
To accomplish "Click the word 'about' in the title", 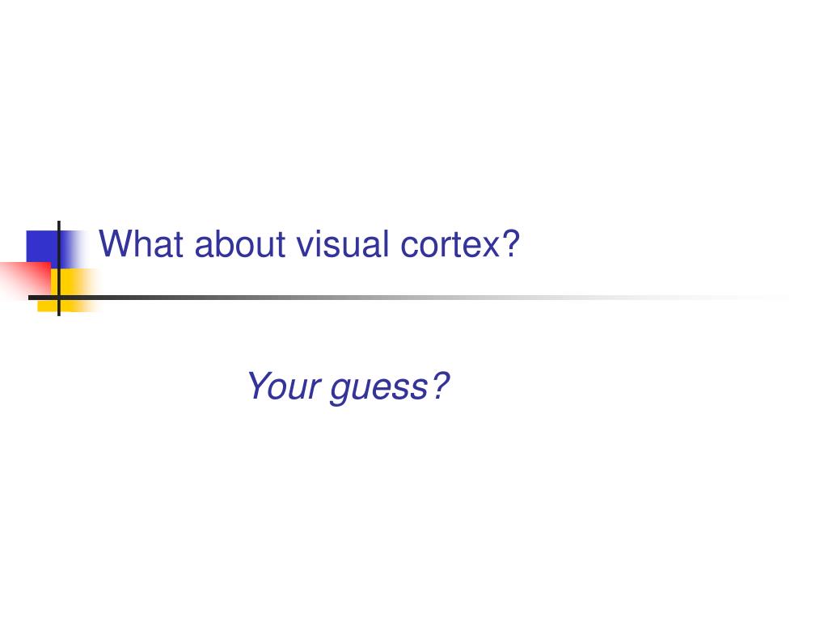I will pos(240,244).
